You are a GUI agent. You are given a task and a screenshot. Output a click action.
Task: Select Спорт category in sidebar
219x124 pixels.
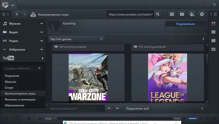[9, 88]
